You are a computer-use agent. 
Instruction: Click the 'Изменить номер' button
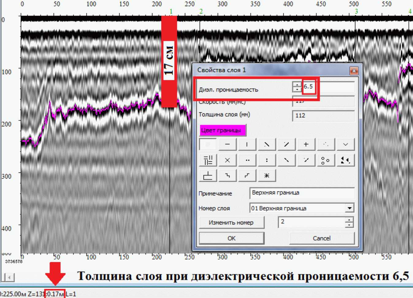coord(231,223)
